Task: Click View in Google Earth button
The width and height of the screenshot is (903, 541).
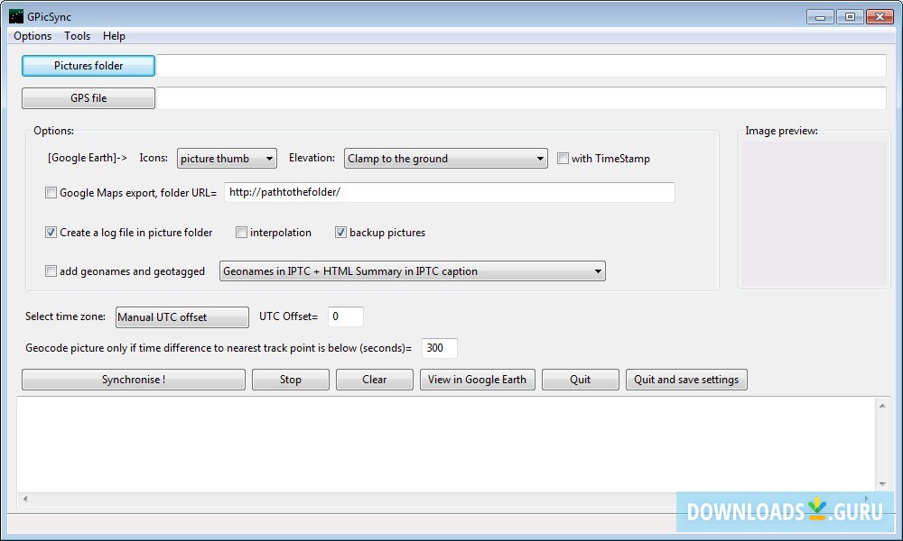Action: pyautogui.click(x=478, y=380)
